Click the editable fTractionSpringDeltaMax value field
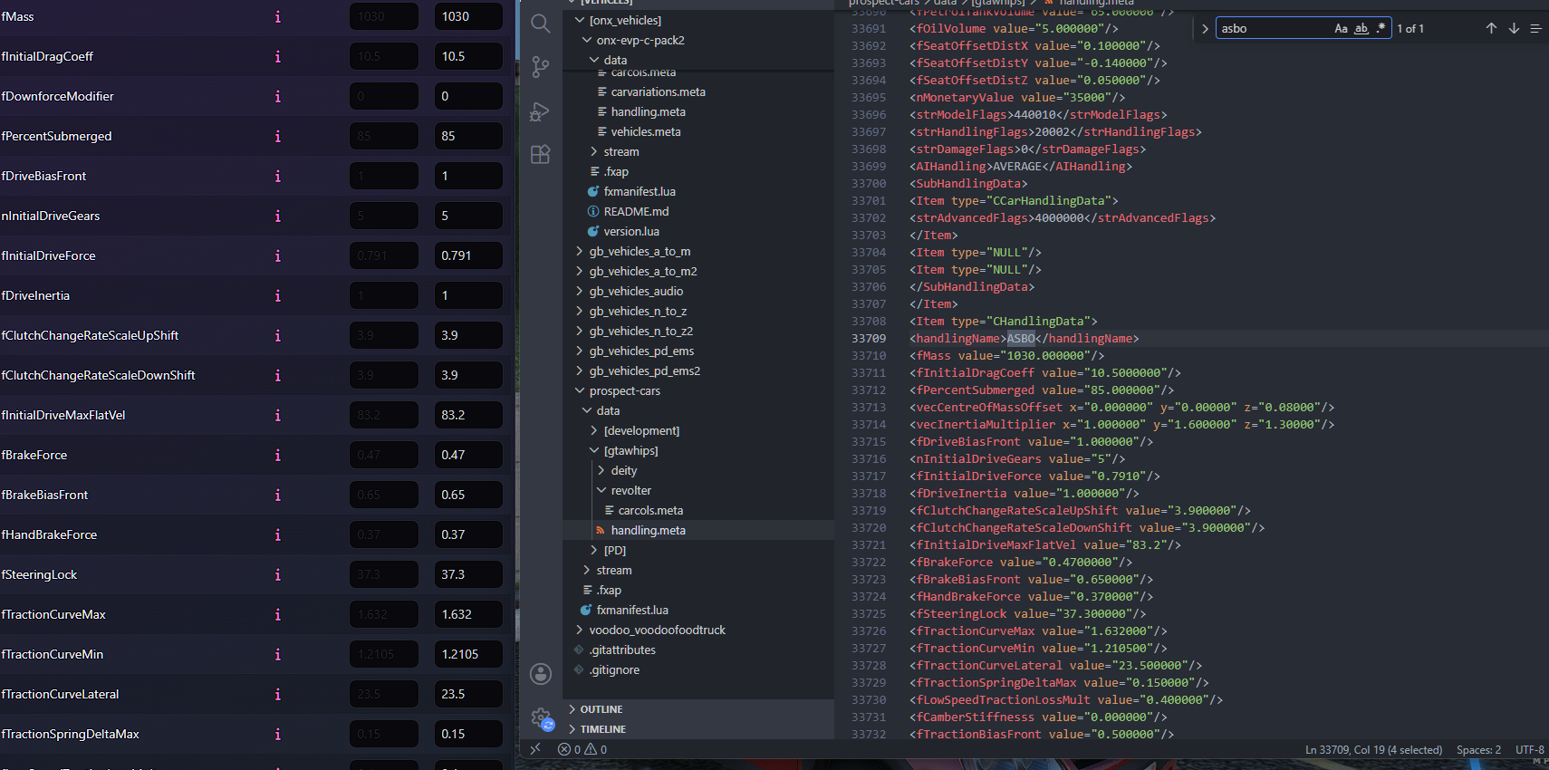The image size is (1549, 770). [x=468, y=734]
